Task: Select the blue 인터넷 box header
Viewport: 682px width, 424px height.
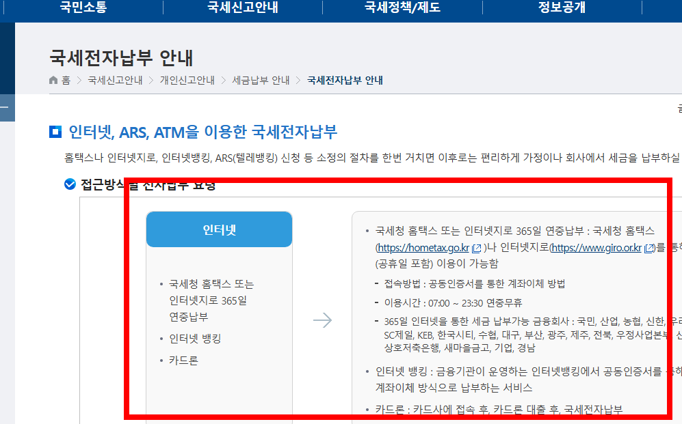Action: [x=219, y=229]
